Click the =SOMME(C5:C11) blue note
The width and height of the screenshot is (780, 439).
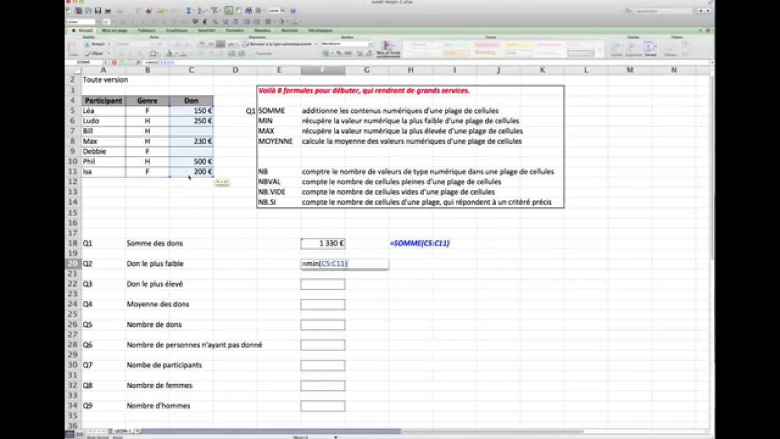point(419,243)
